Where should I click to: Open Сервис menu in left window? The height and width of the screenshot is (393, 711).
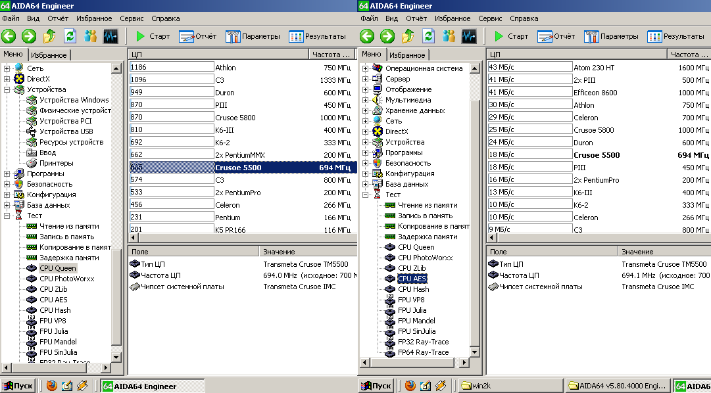point(132,18)
